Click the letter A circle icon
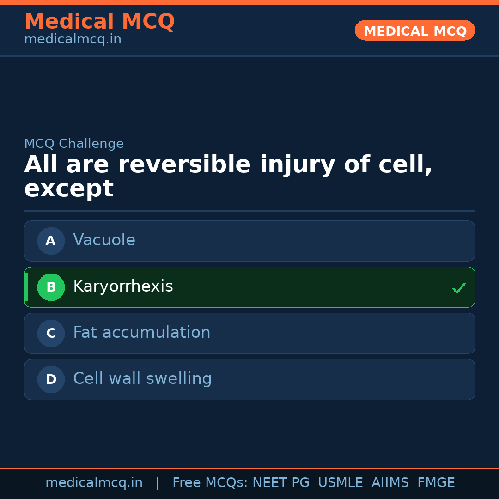This screenshot has height=499, width=499. pos(51,241)
